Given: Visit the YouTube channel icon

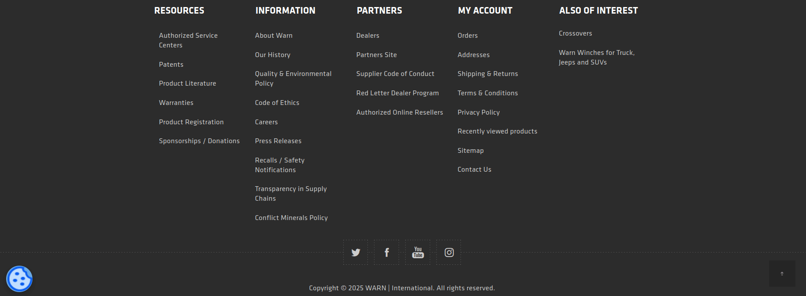Looking at the screenshot, I should coord(417,253).
